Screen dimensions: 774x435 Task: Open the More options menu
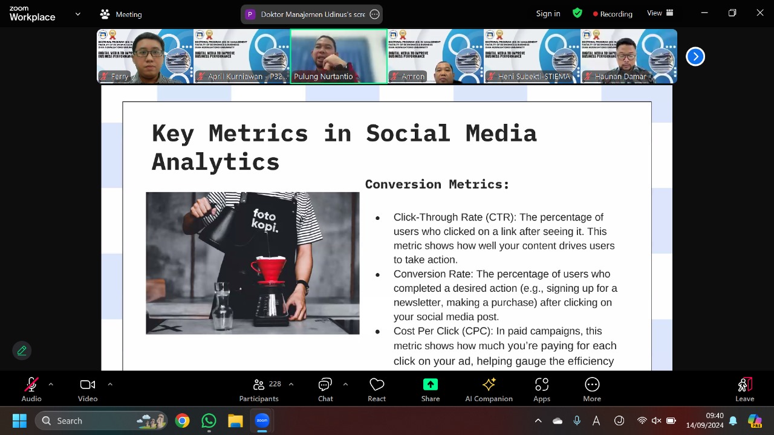coord(592,390)
